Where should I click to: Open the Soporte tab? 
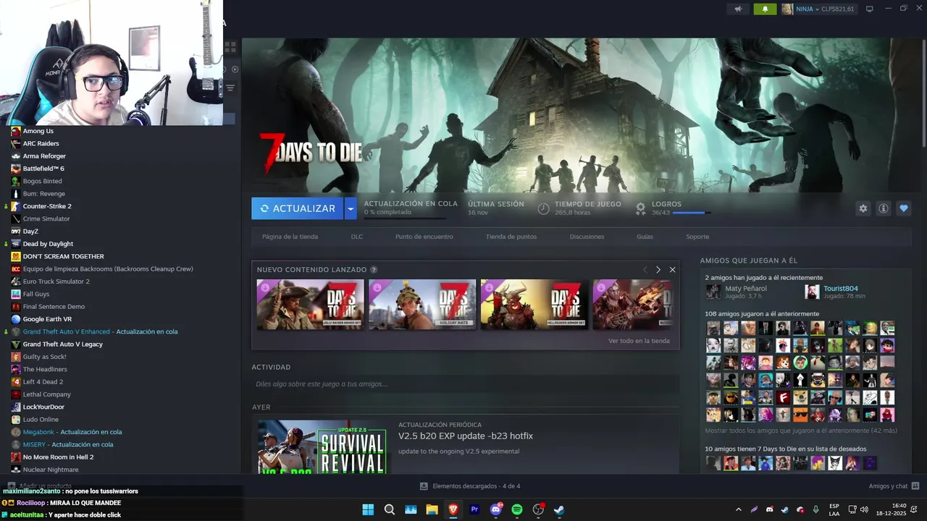[x=697, y=237]
